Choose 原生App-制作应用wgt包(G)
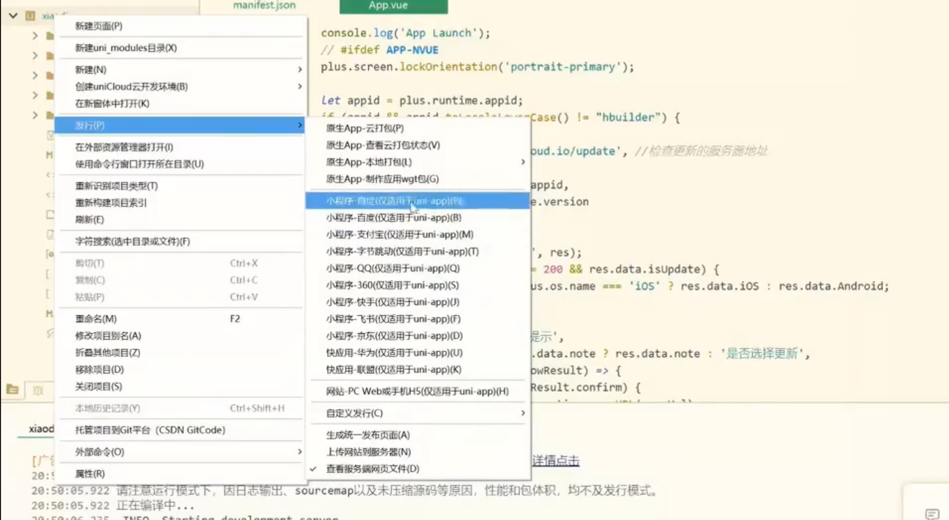 tap(418, 179)
